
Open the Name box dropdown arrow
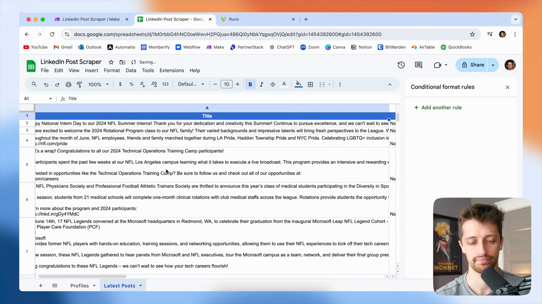pyautogui.click(x=50, y=99)
